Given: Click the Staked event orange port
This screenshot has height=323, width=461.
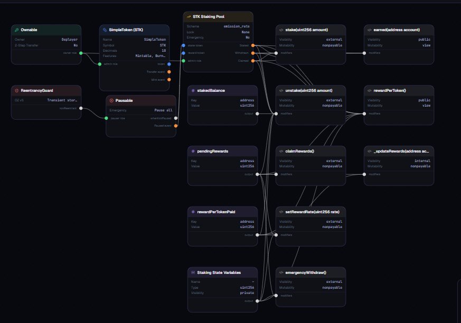Looking at the screenshot, I should point(253,45).
